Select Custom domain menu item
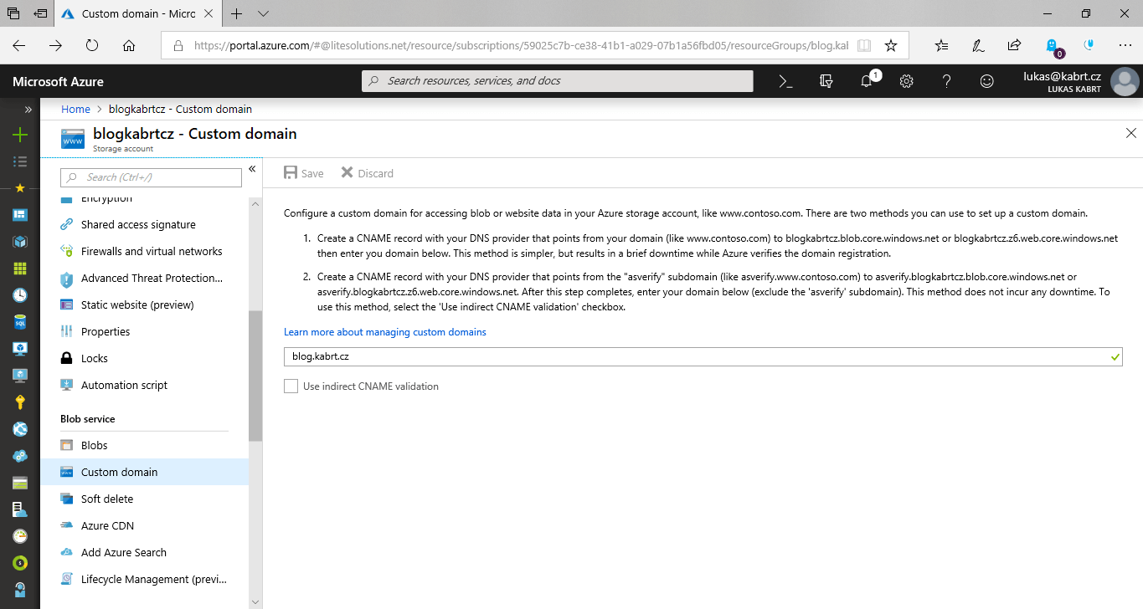Image resolution: width=1143 pixels, height=609 pixels. tap(144, 472)
